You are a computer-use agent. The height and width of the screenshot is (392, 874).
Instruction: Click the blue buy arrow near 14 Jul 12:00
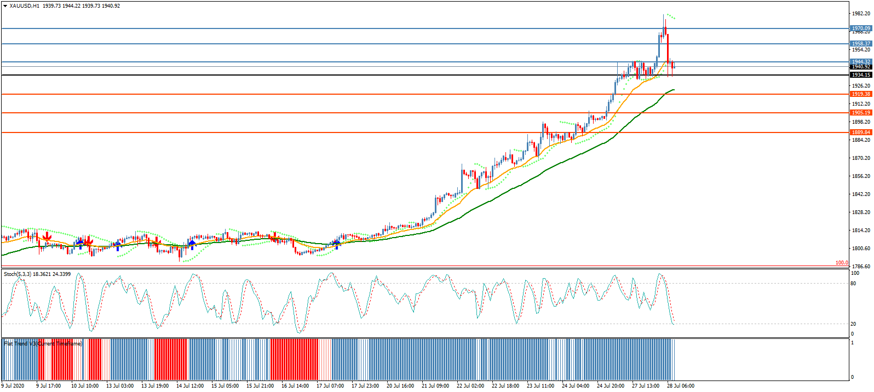192,243
